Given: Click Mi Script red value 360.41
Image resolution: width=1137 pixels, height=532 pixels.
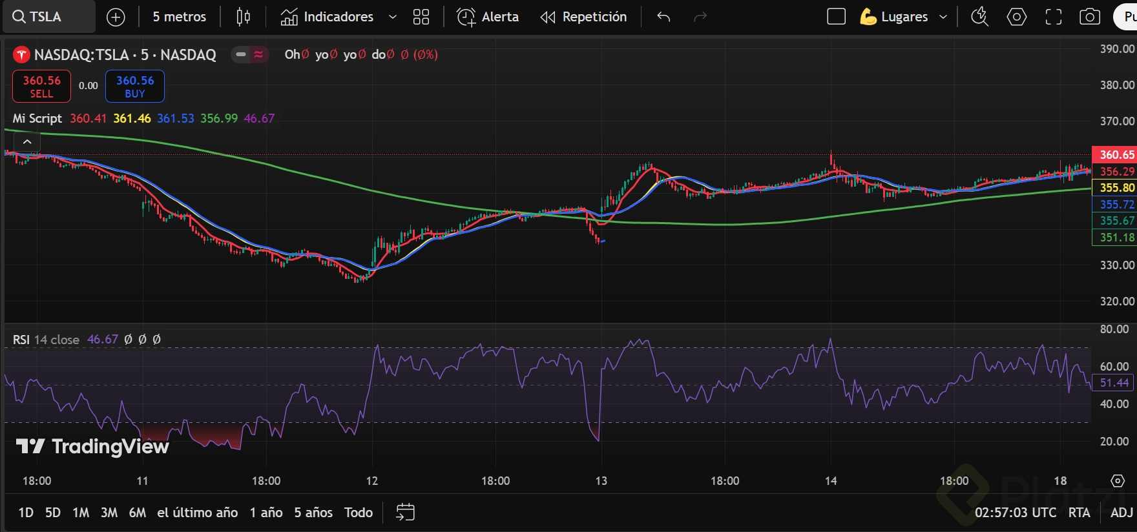Looking at the screenshot, I should pos(88,118).
